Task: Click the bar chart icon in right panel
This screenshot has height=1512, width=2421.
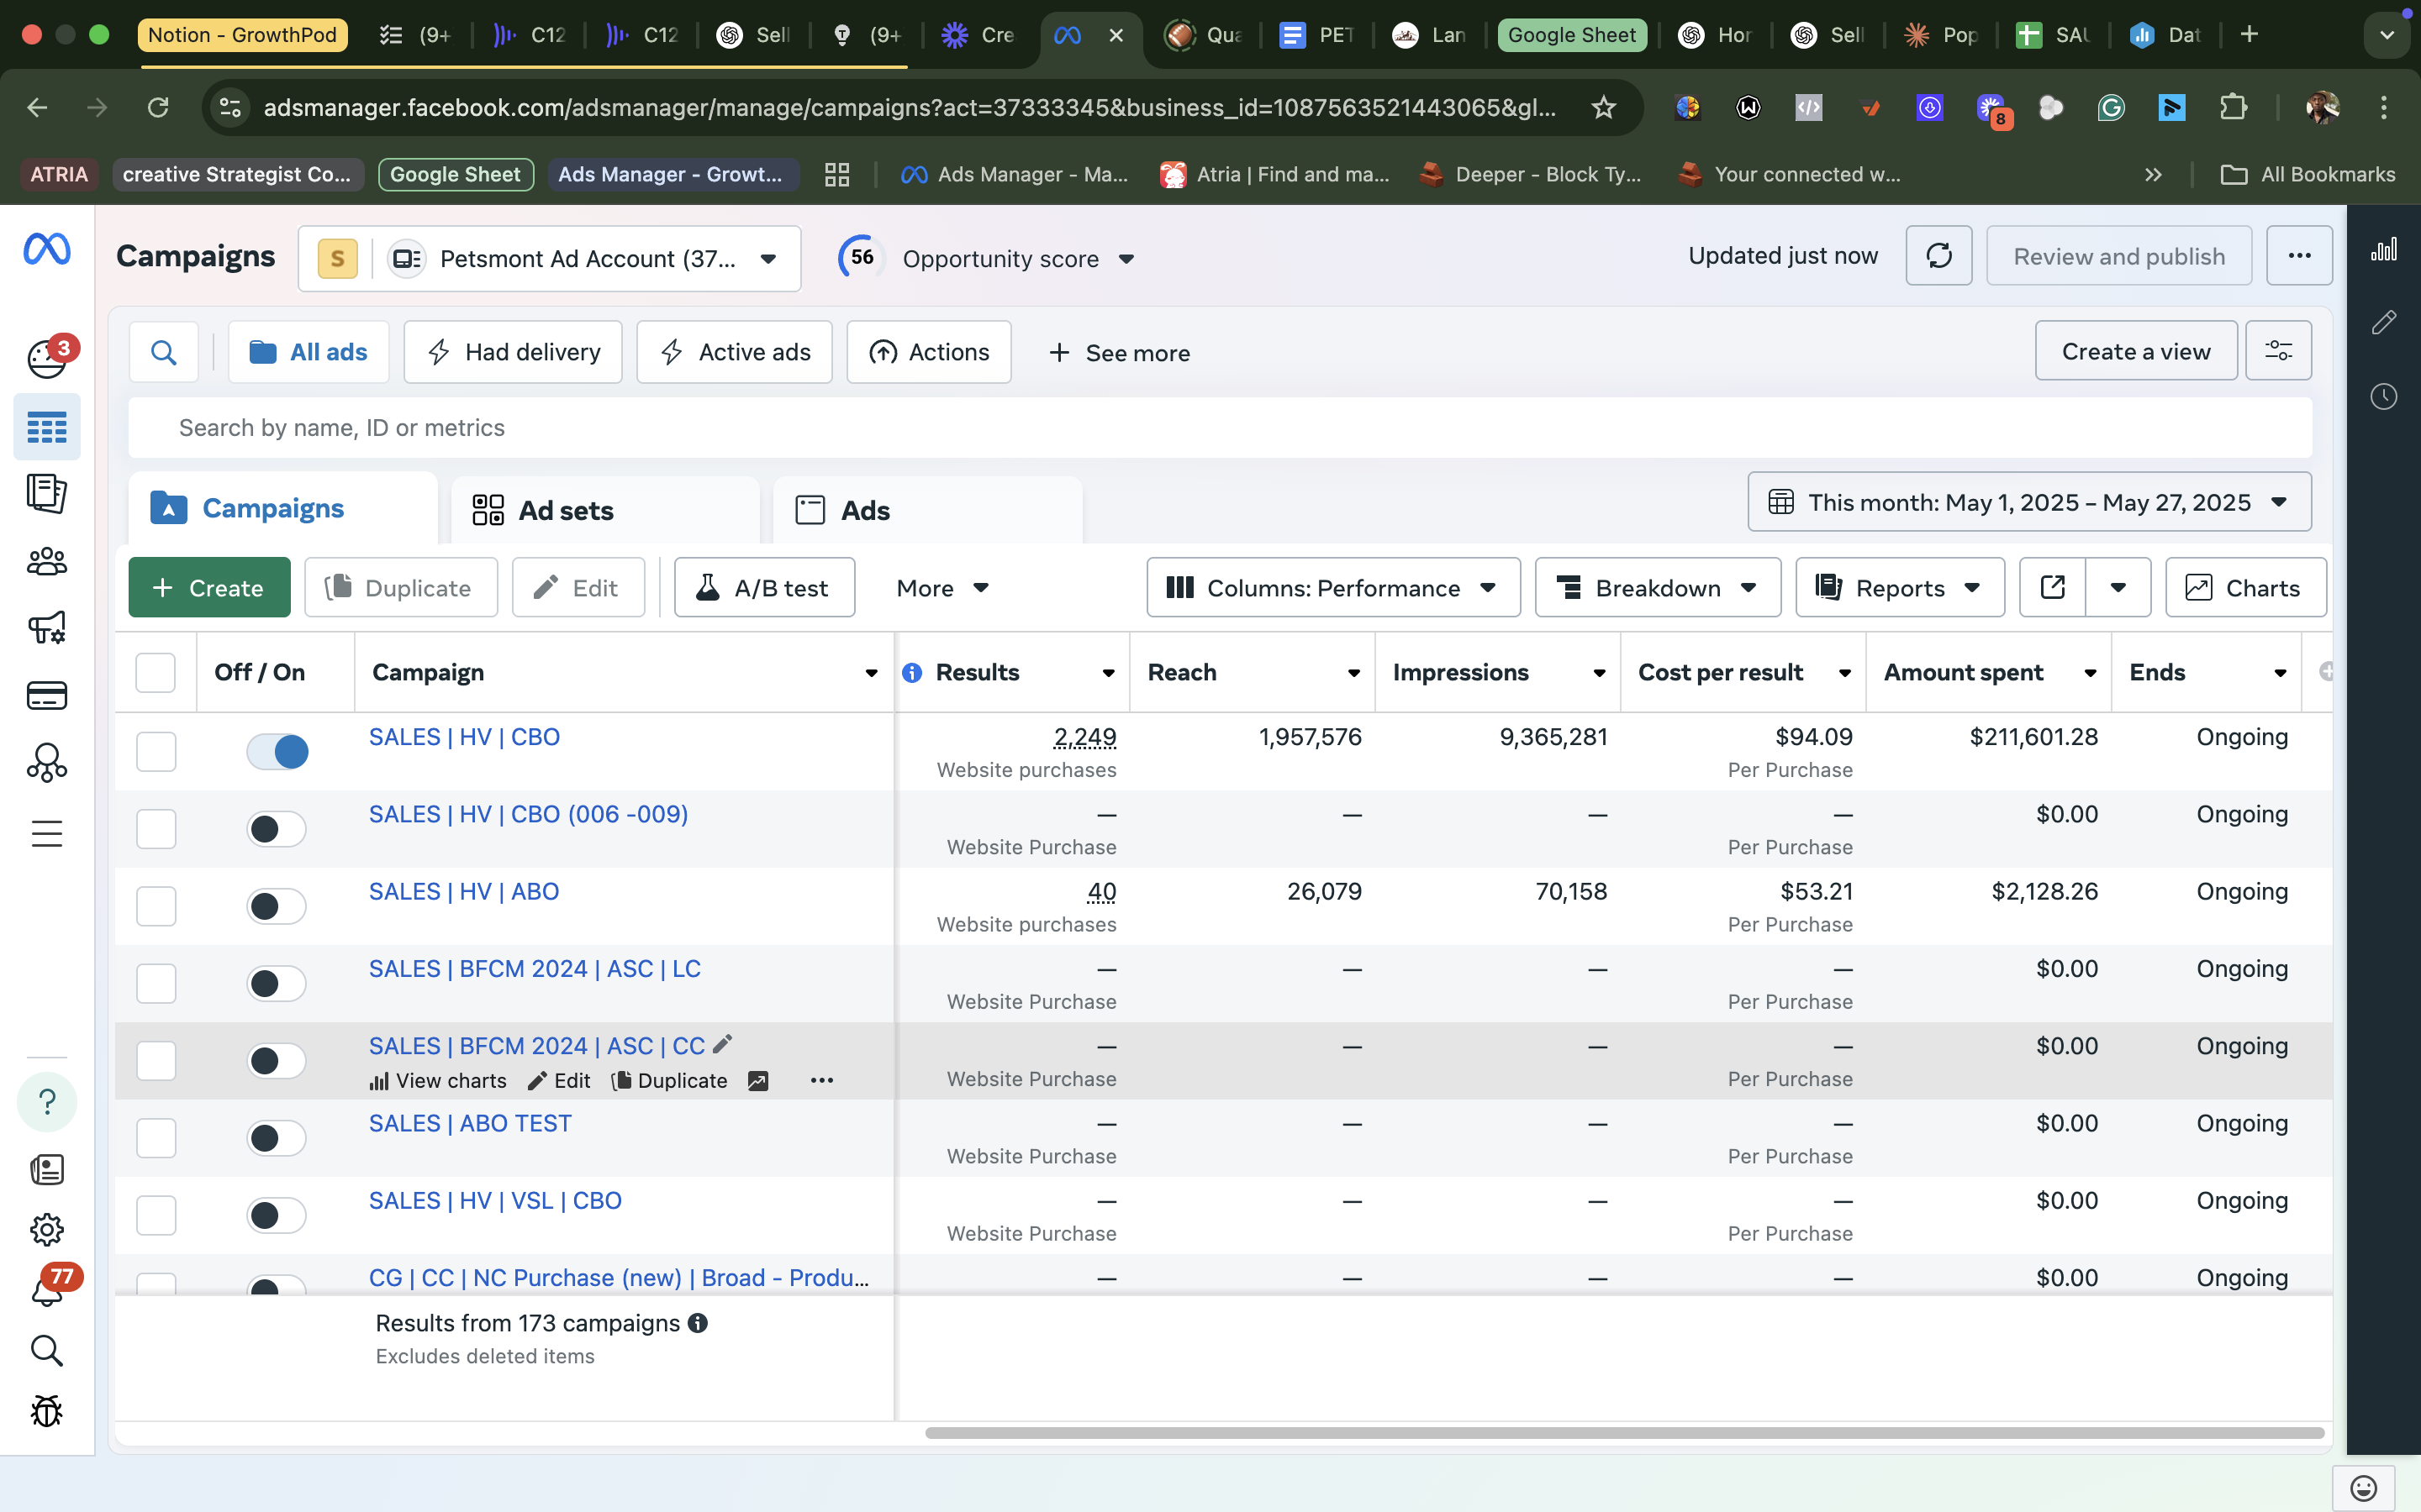Action: (x=2384, y=249)
